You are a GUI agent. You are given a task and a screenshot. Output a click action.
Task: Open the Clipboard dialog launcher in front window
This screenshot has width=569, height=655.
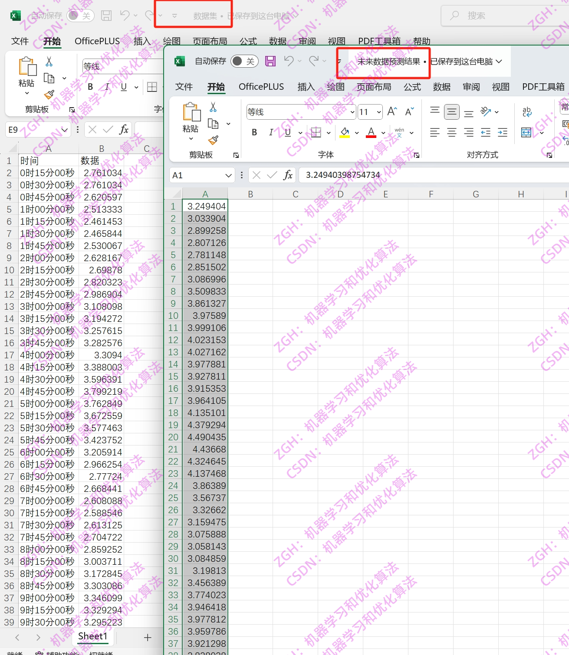[x=236, y=155]
